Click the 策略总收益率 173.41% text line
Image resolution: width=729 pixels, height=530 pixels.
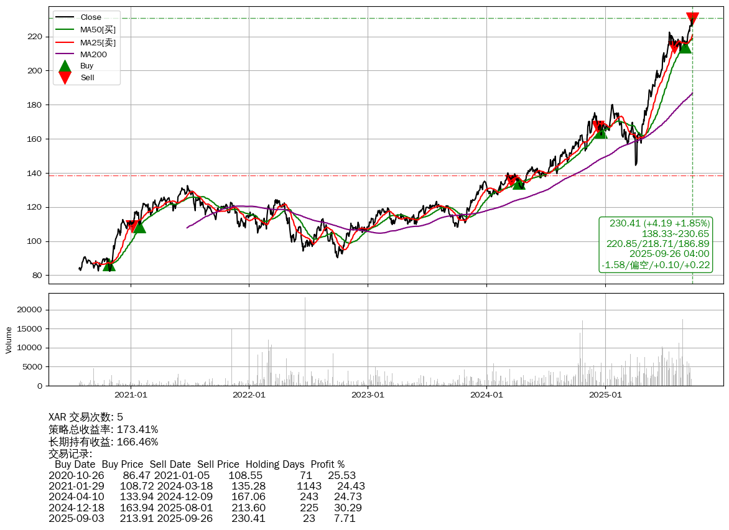[103, 429]
